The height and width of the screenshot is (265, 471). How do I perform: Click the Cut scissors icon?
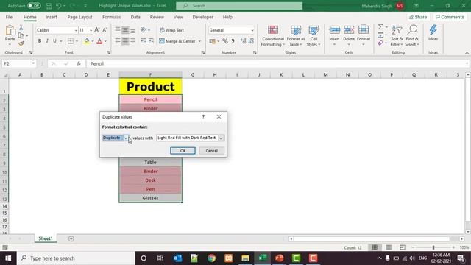tap(21, 28)
